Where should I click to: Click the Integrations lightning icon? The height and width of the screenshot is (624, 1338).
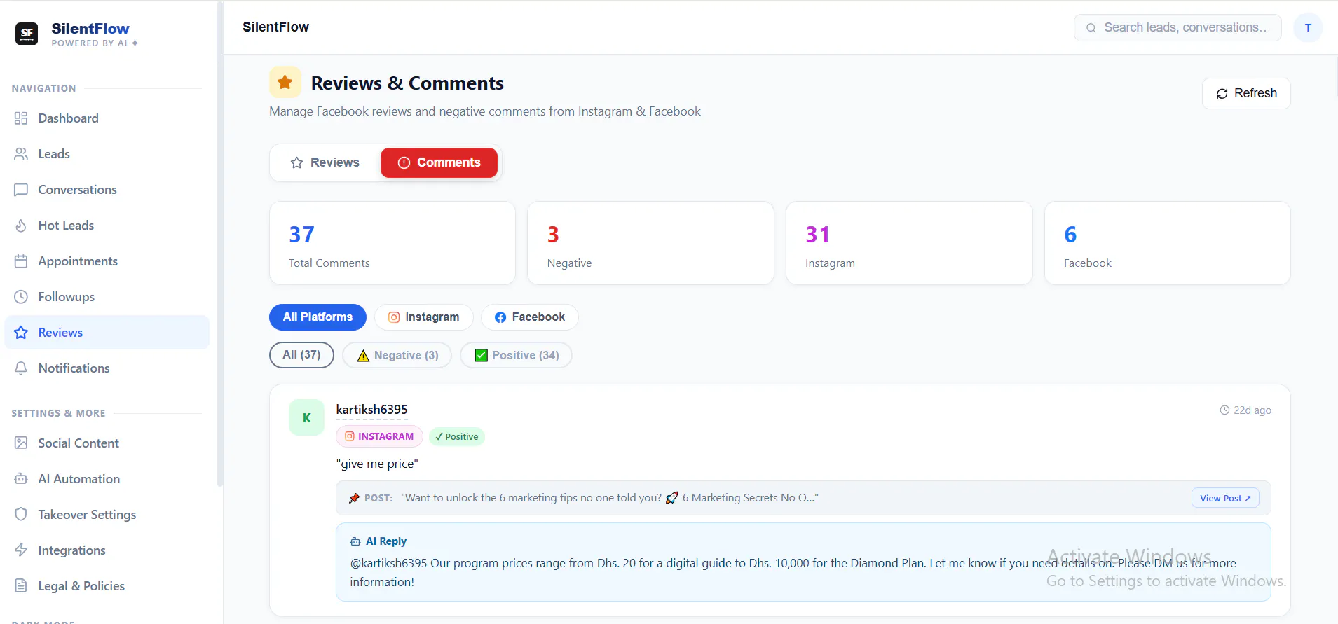(21, 550)
